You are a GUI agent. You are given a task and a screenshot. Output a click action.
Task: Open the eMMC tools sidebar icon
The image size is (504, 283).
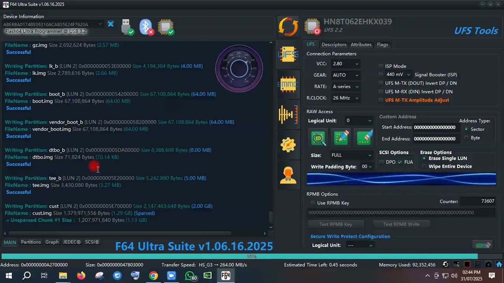pyautogui.click(x=288, y=84)
